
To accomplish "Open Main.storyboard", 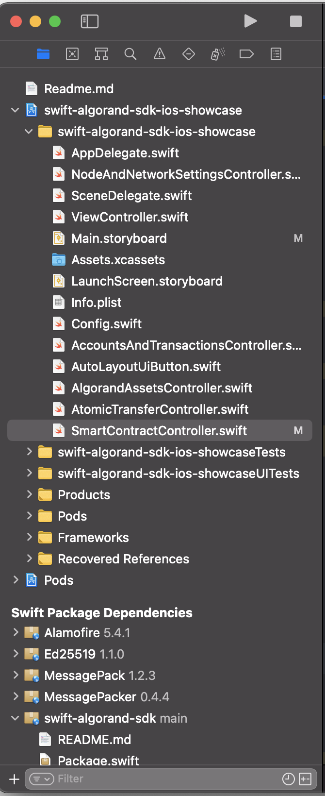I will click(119, 238).
